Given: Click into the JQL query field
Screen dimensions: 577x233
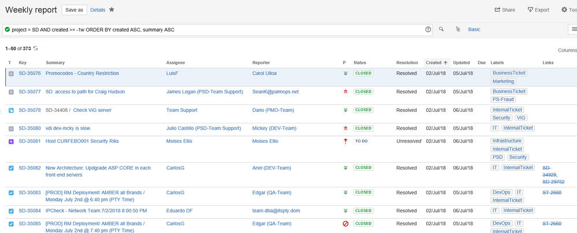Looking at the screenshot, I should tap(218, 30).
